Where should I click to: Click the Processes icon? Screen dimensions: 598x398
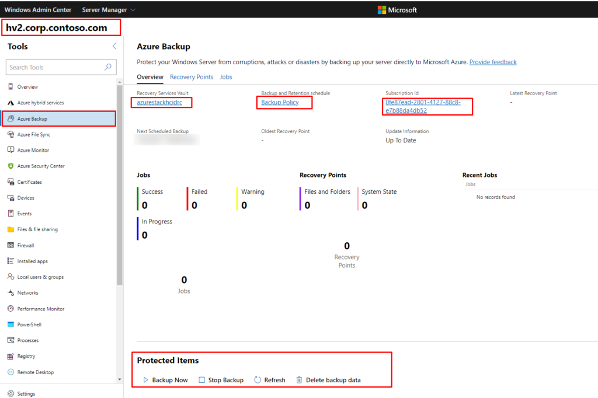pos(11,340)
